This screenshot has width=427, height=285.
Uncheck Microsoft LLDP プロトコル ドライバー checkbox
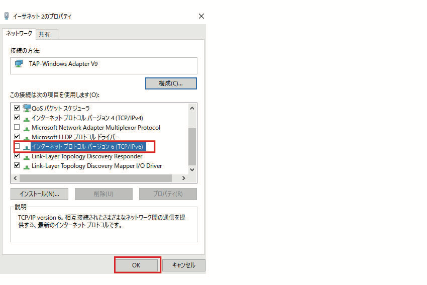coord(17,136)
